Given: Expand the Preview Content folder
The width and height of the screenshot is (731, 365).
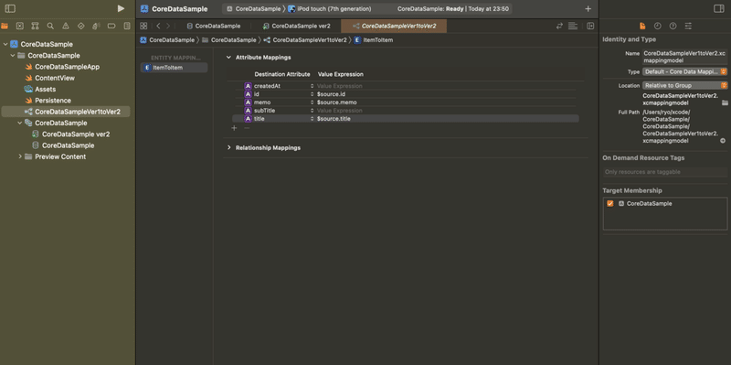Looking at the screenshot, I should coord(20,156).
